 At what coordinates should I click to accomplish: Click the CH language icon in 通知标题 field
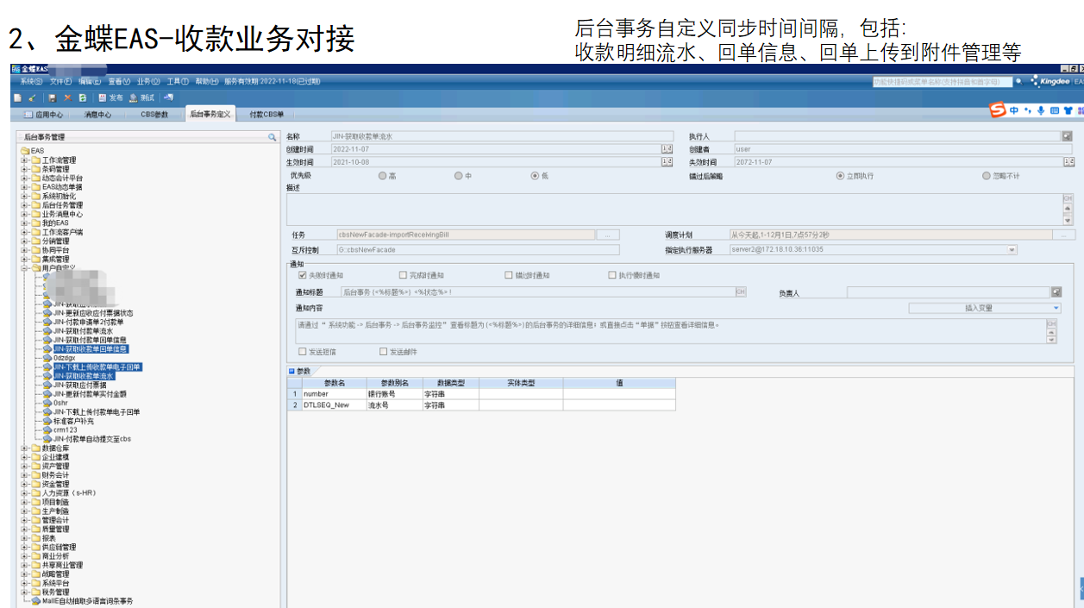tap(740, 292)
